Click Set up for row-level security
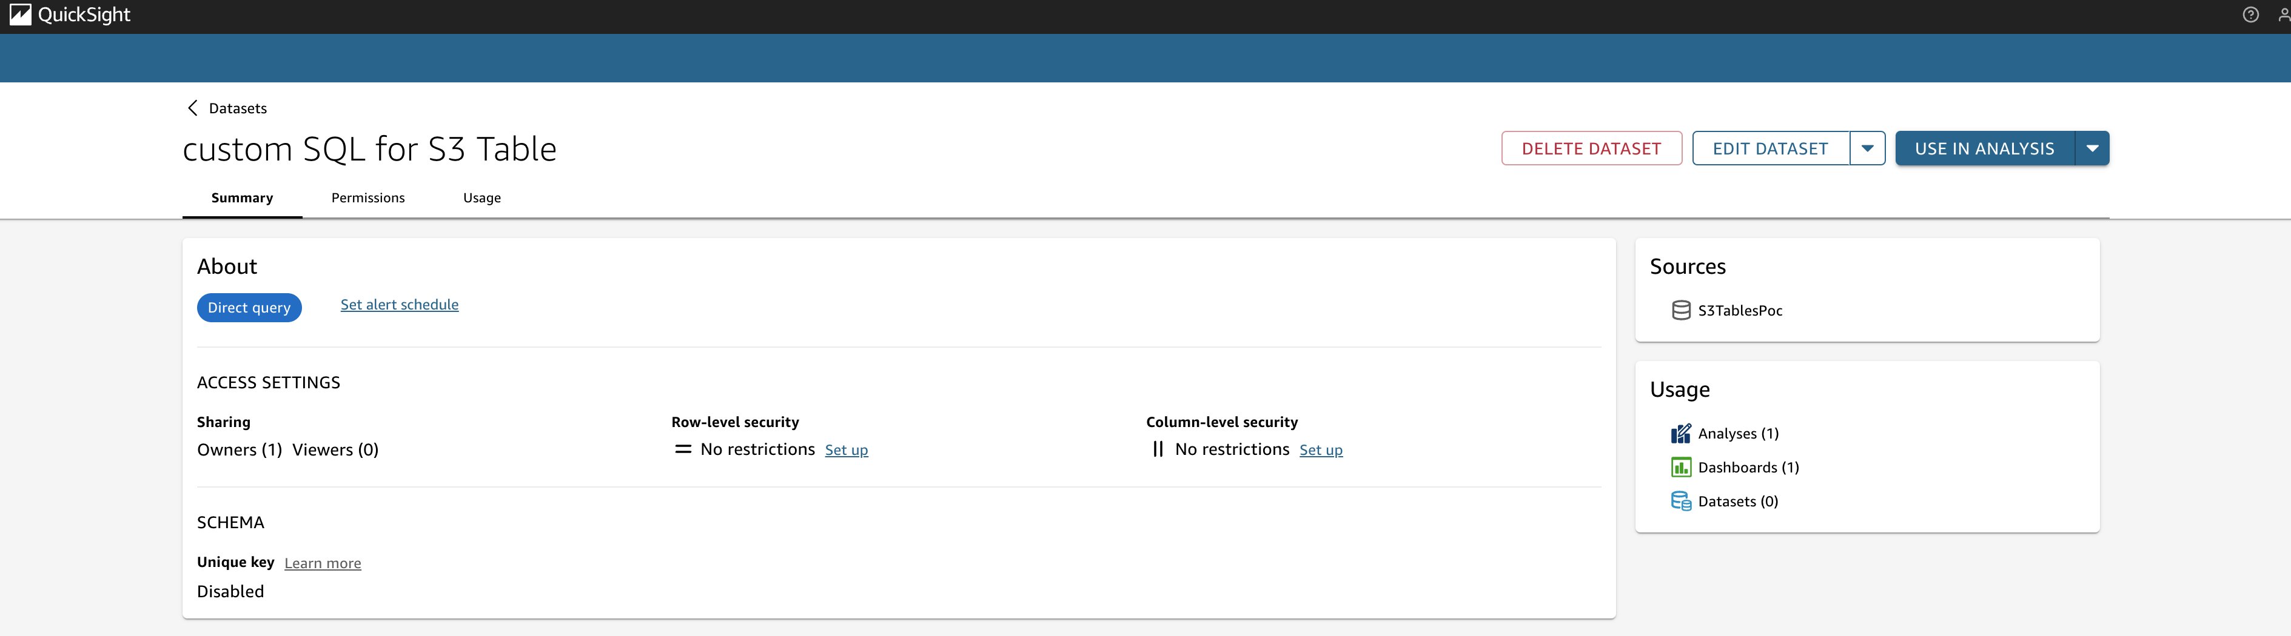2291x636 pixels. (846, 451)
